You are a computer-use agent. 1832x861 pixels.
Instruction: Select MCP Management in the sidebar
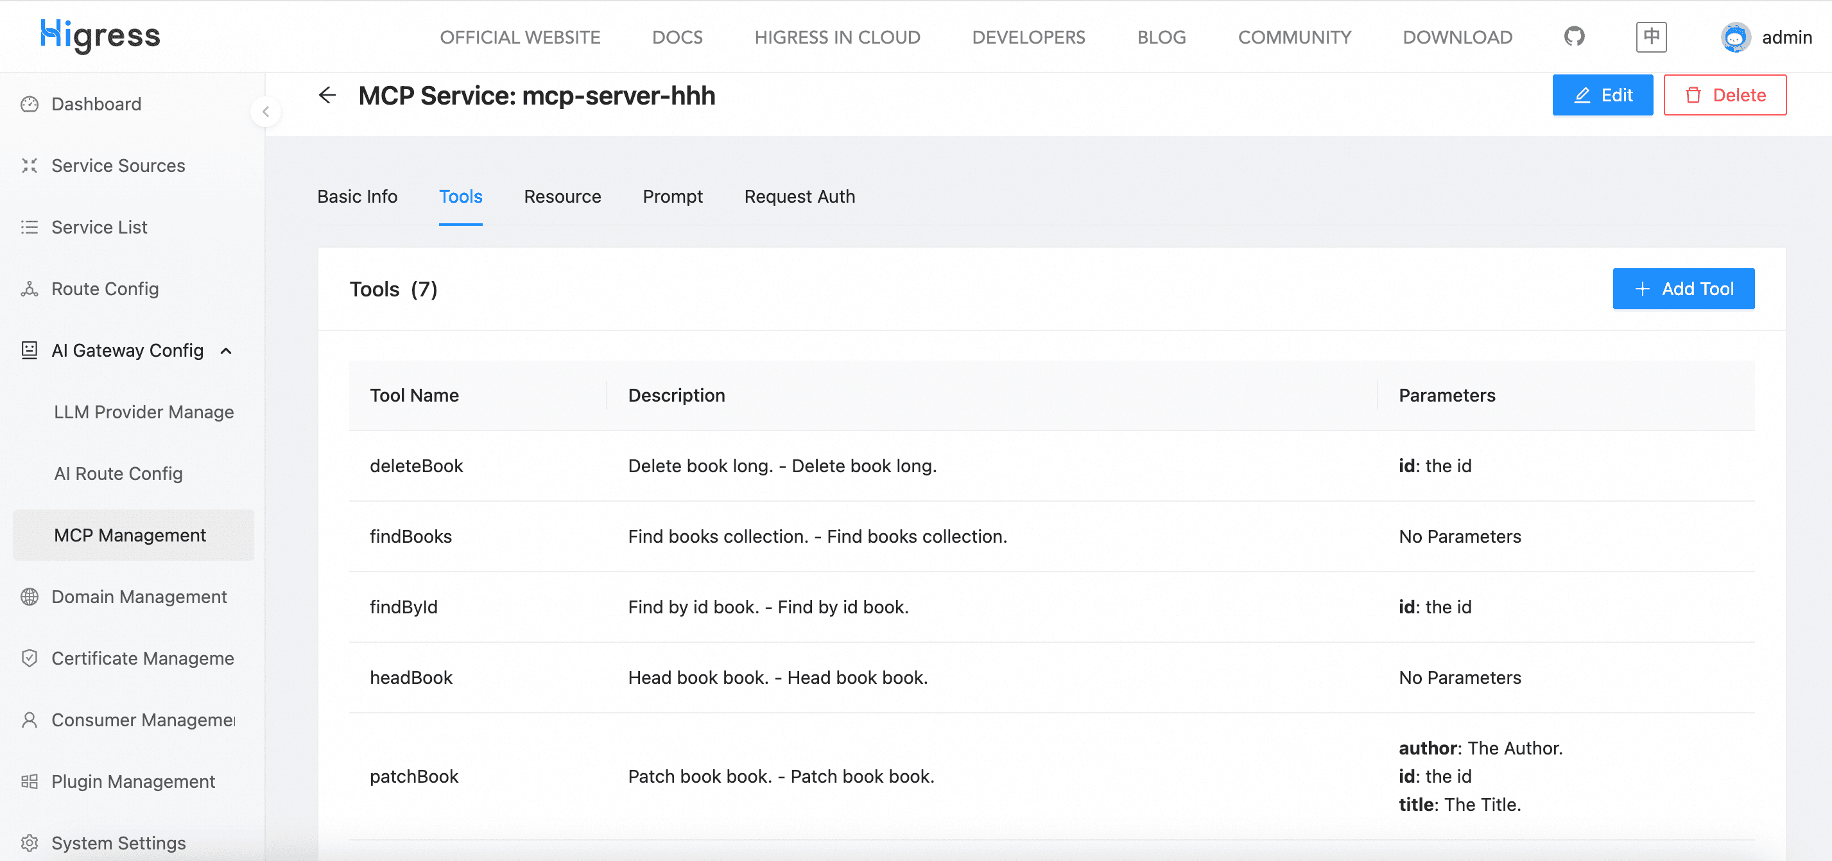(x=133, y=535)
